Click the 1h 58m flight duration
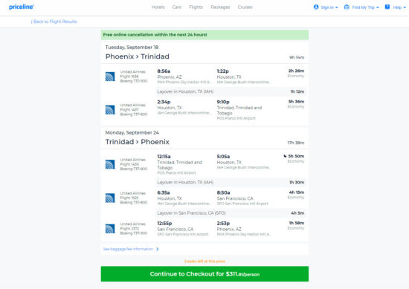This screenshot has height=289, width=409. coord(297,223)
